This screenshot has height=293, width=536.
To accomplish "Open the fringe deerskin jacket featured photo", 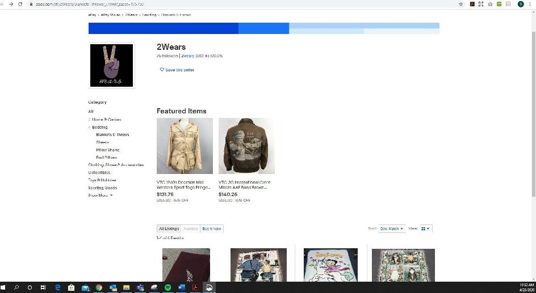I will [x=185, y=146].
